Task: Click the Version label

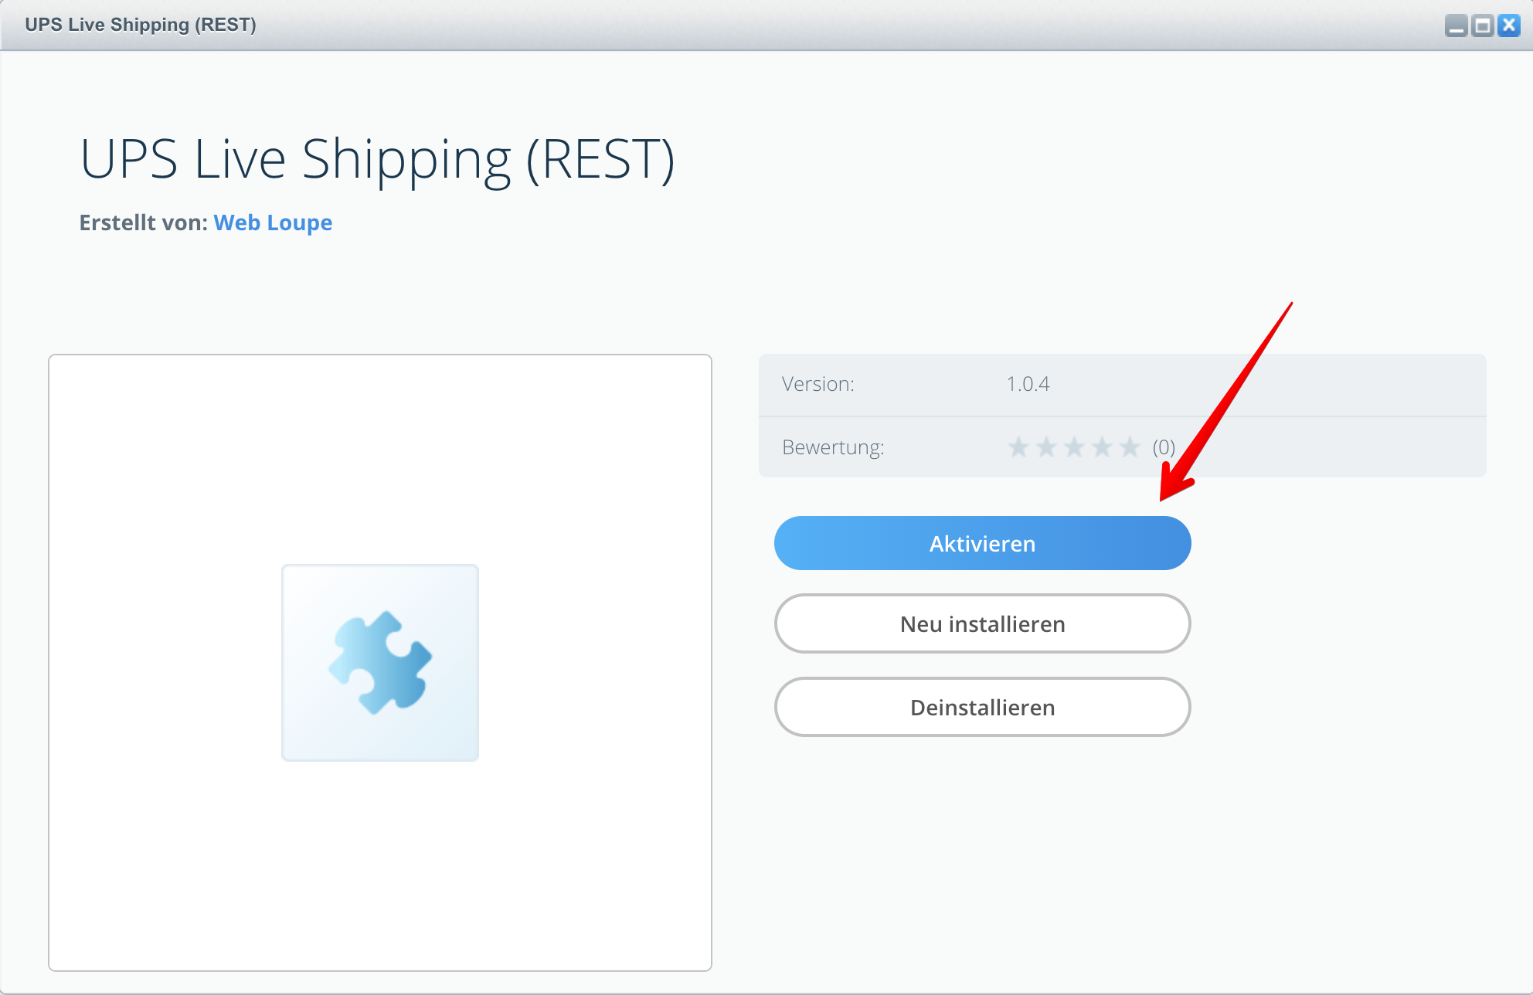Action: click(x=817, y=384)
